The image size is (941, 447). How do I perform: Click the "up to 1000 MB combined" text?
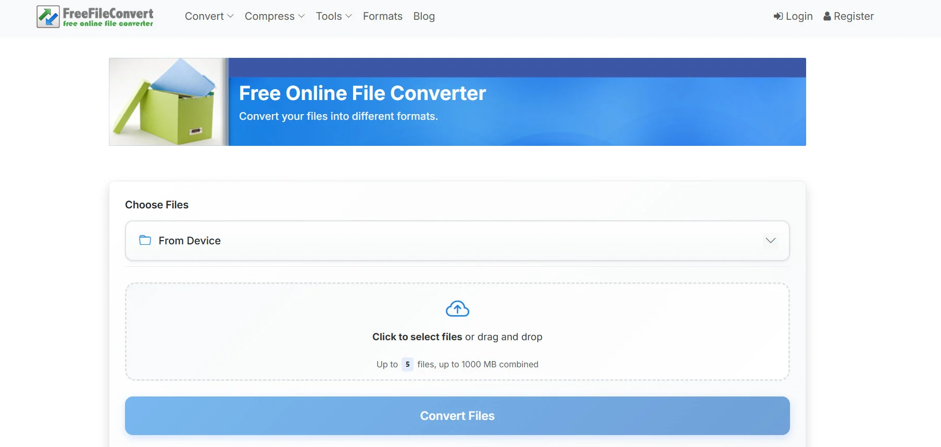tap(488, 364)
